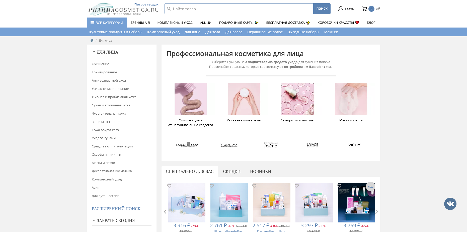Open Маски и патчи category image
Screen dimensions: 467x232
351,99
